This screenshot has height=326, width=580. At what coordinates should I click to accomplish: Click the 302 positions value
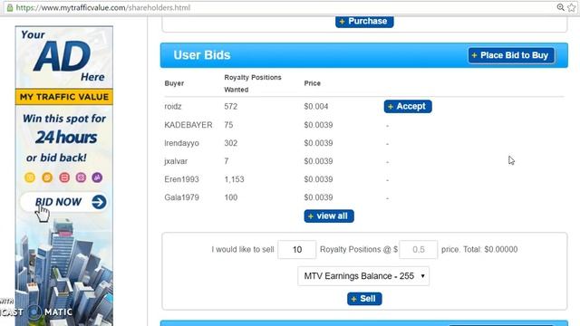pyautogui.click(x=230, y=143)
